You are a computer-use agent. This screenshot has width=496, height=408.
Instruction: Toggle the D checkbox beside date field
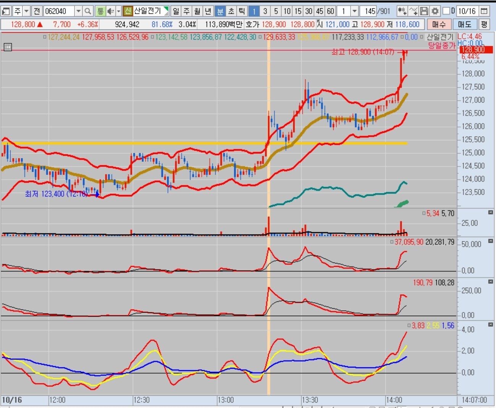[446, 11]
